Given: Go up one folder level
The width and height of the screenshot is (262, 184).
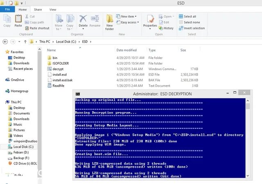Looking at the screenshot, I should pos(25,42).
